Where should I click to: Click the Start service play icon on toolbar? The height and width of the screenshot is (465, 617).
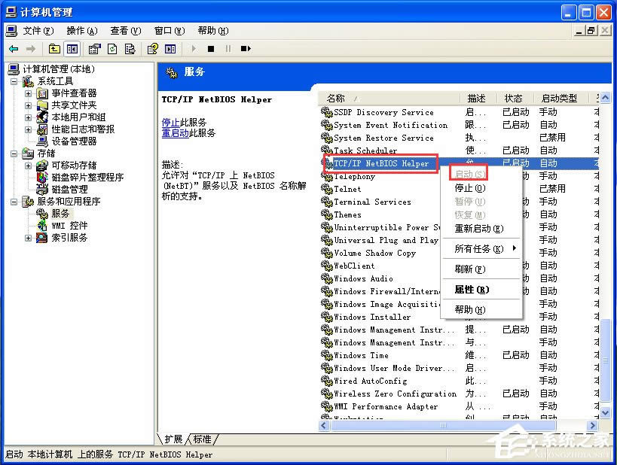pos(193,48)
